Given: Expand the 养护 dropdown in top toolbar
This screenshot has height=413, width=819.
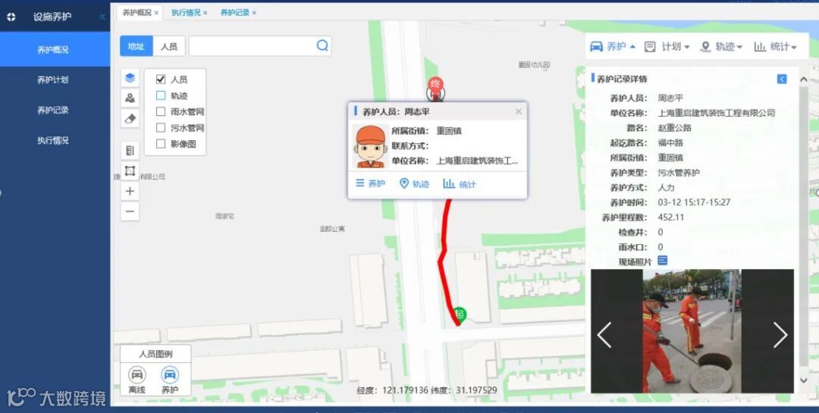Looking at the screenshot, I should point(613,46).
